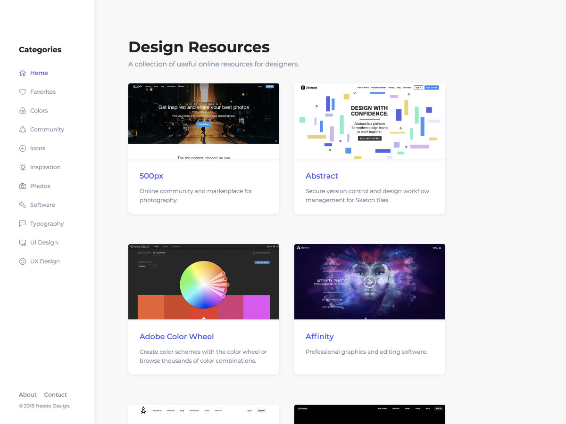Click the Affinity website preview thumbnail

pyautogui.click(x=370, y=282)
